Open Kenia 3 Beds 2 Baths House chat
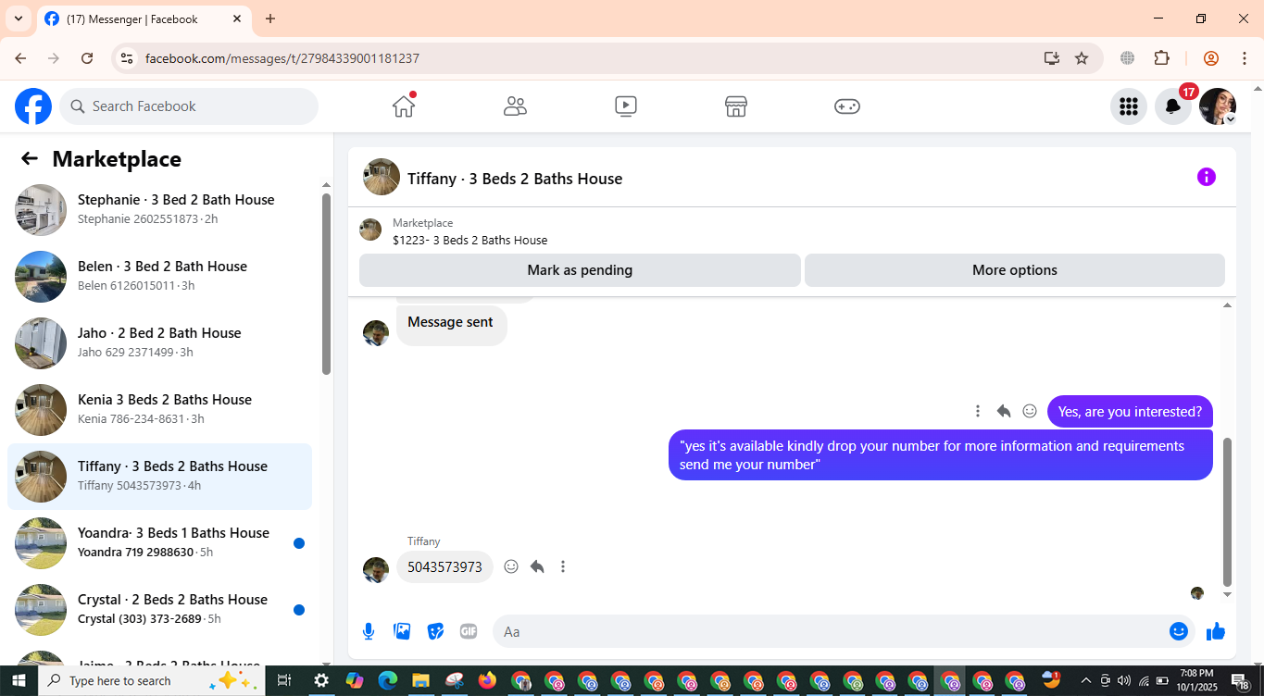This screenshot has height=696, width=1264. coord(159,410)
